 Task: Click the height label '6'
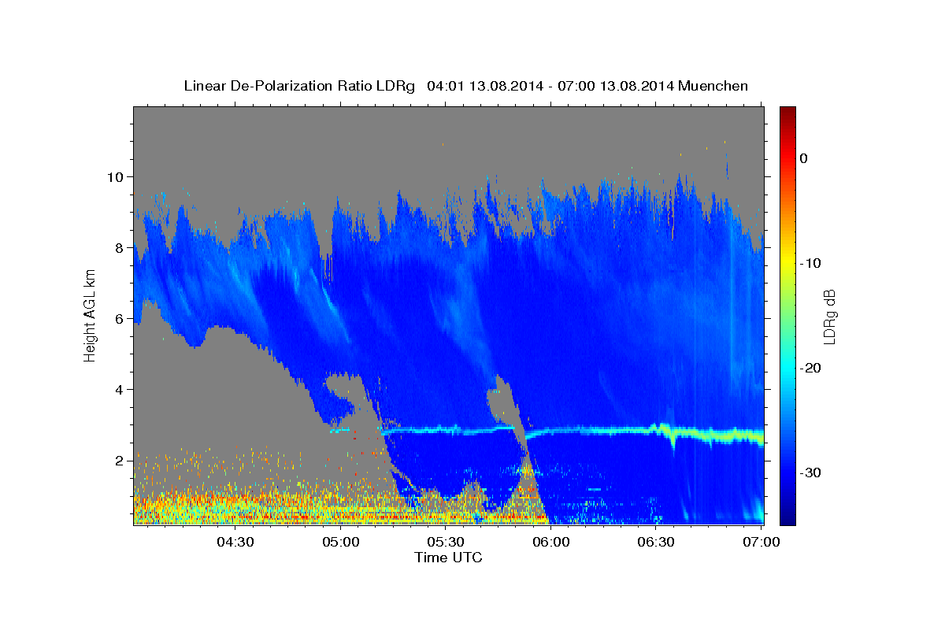coord(120,318)
